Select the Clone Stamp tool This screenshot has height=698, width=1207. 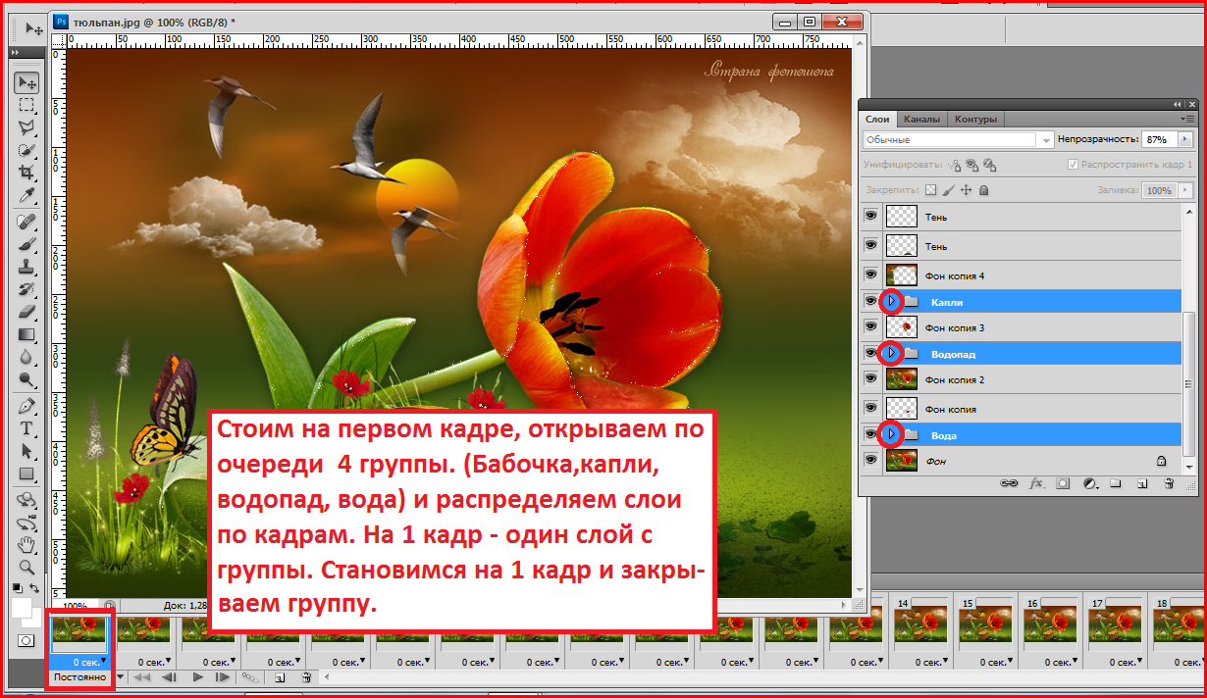tap(26, 267)
